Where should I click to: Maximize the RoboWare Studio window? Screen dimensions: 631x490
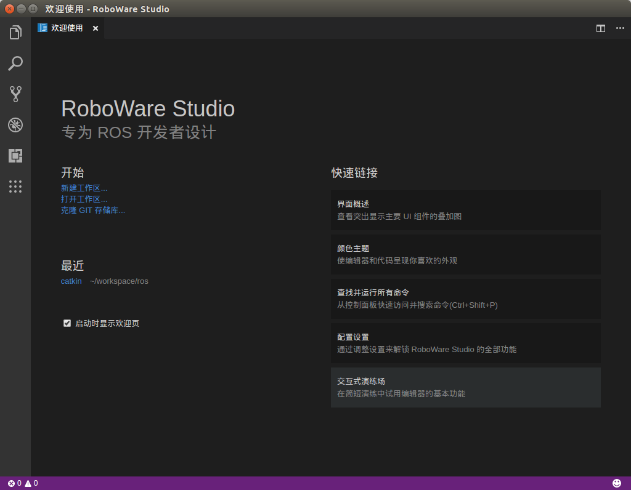33,9
